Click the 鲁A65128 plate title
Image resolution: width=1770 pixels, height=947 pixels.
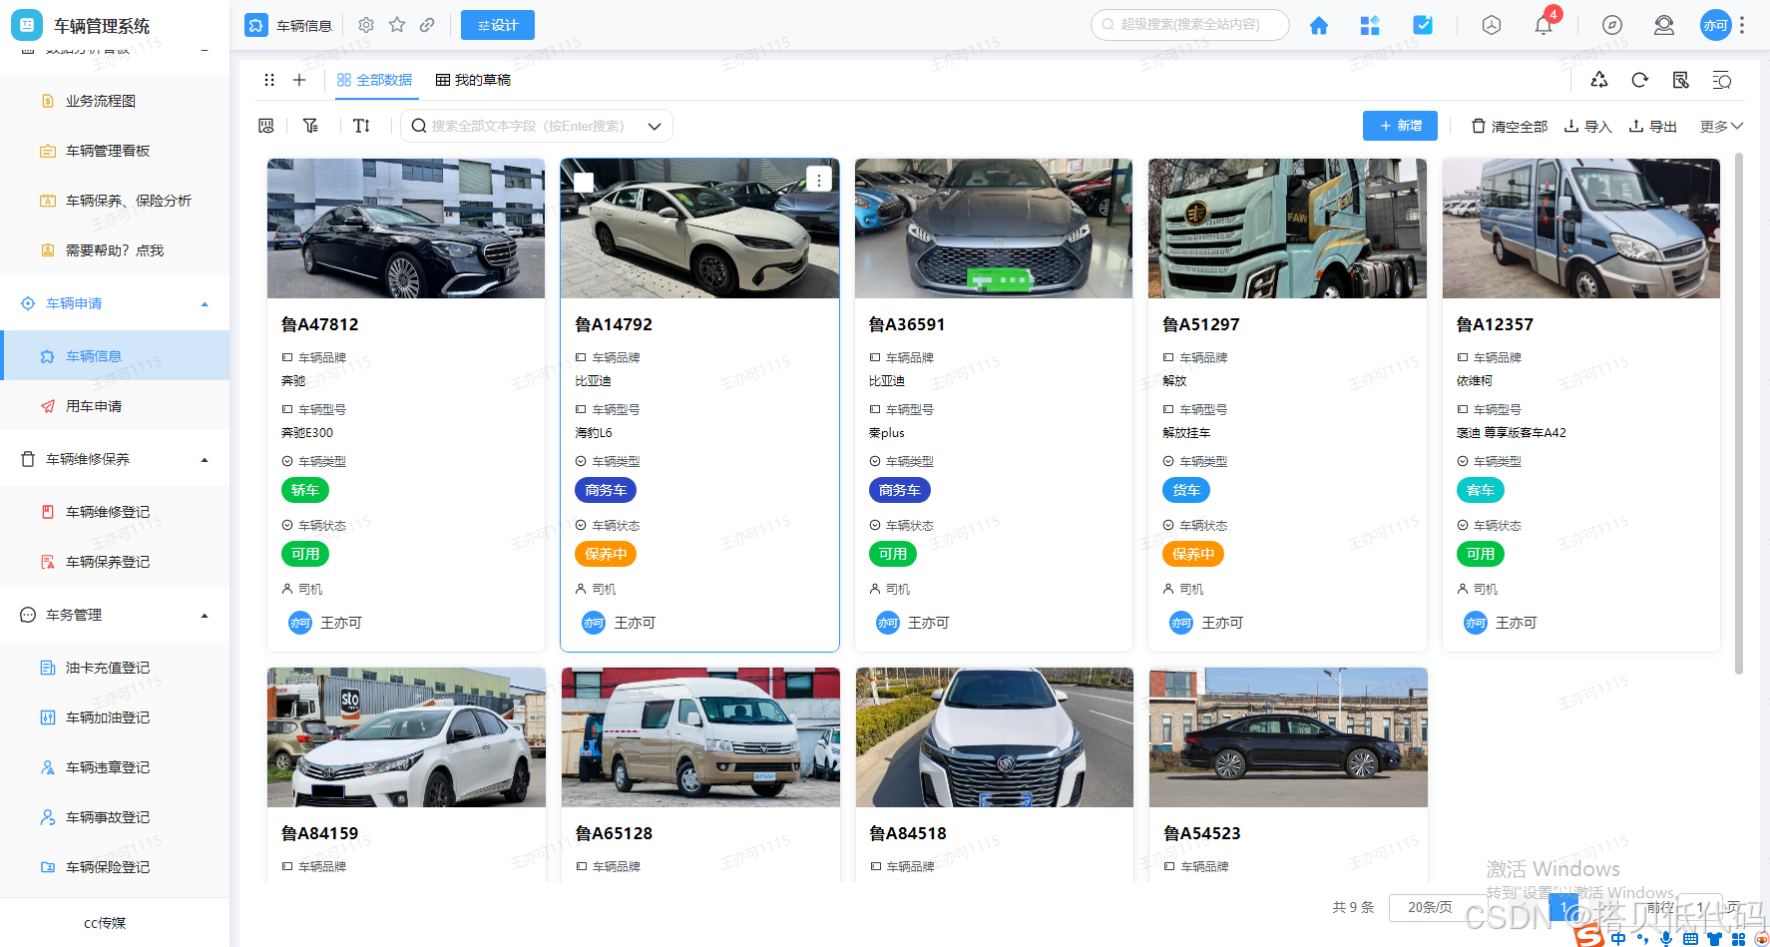(614, 833)
